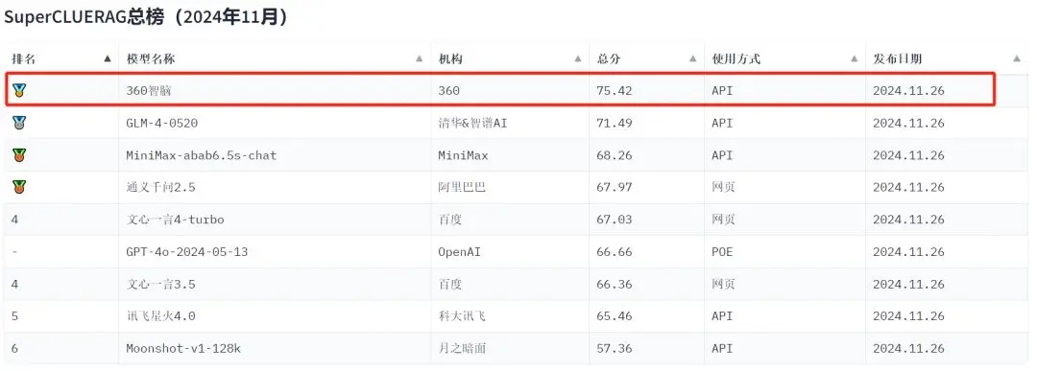Click the bronze medal icon beside MiniMax-abab6.5s-chat
This screenshot has height=371, width=1037.
point(19,155)
